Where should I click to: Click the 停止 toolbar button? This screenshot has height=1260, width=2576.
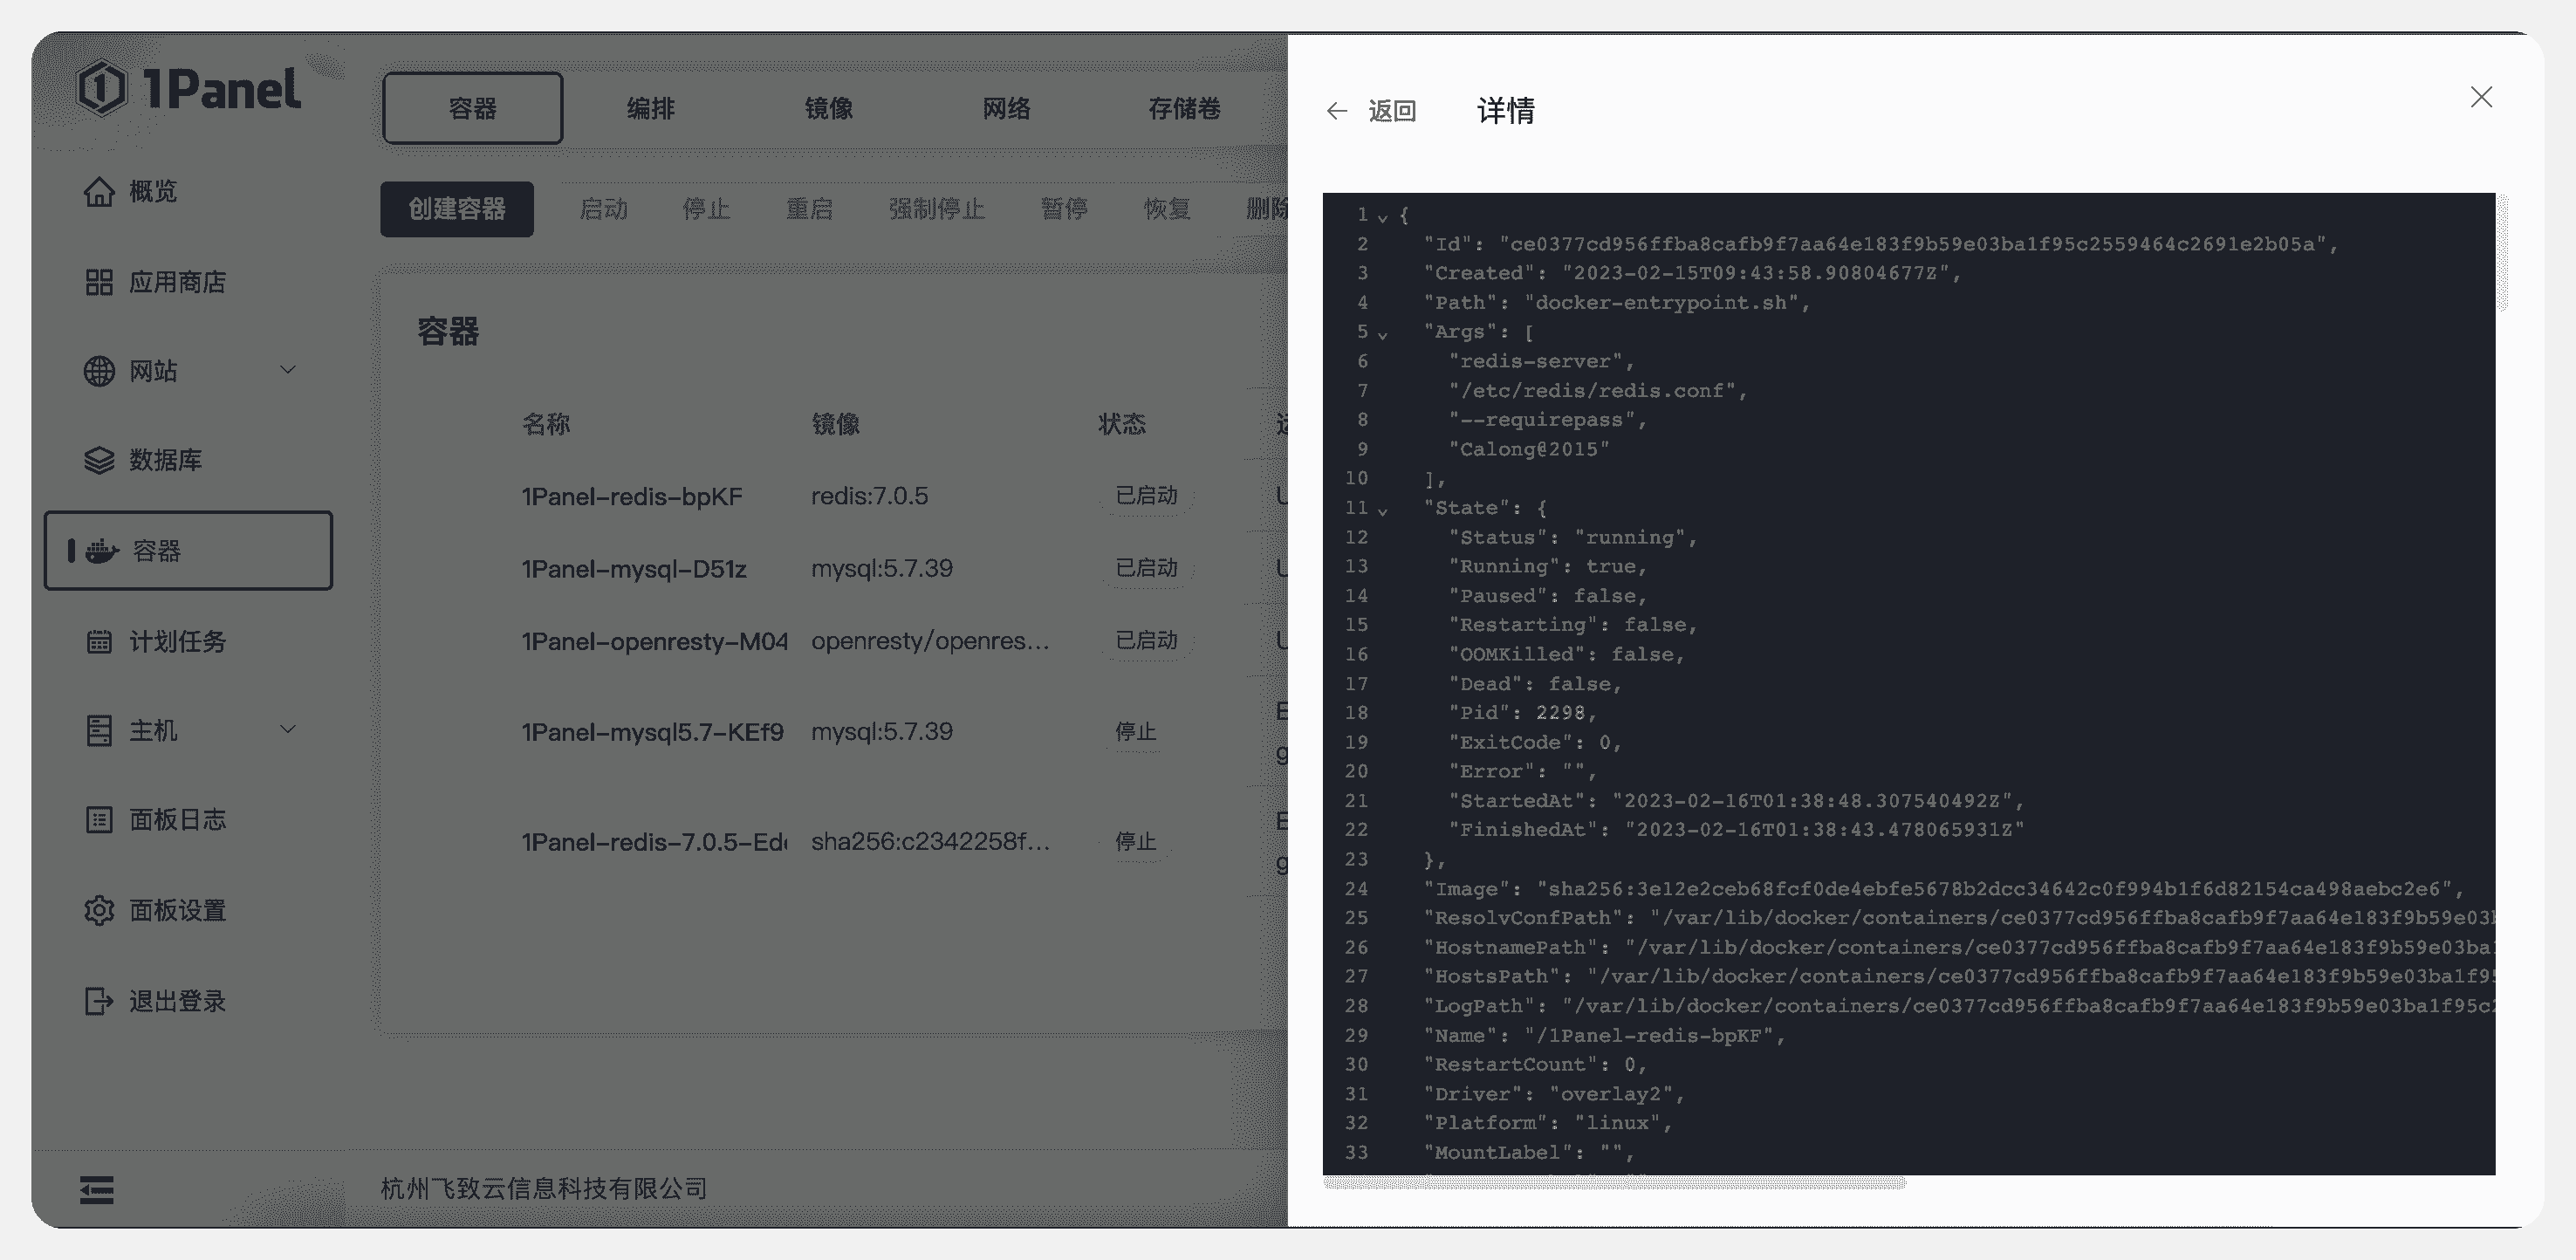(706, 209)
